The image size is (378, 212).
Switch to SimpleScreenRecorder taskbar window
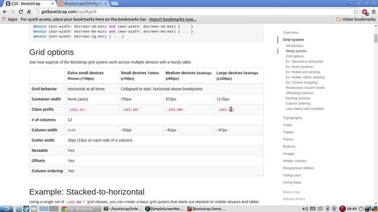pyautogui.click(x=165, y=209)
